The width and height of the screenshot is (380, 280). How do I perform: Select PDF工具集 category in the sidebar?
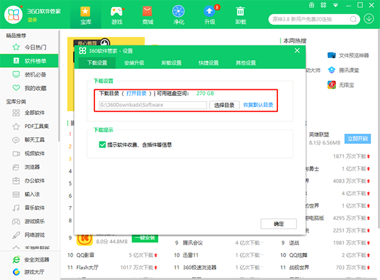pyautogui.click(x=37, y=126)
